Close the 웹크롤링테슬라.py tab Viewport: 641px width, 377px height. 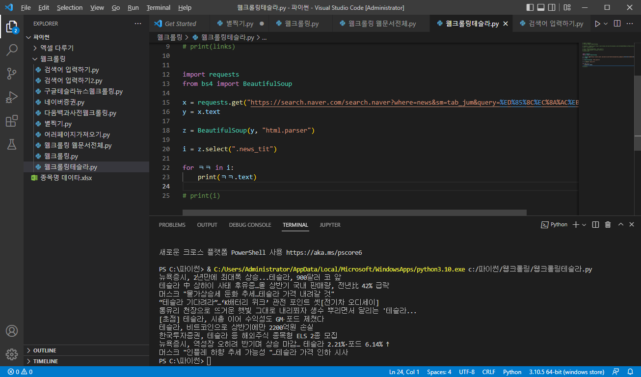pos(506,24)
